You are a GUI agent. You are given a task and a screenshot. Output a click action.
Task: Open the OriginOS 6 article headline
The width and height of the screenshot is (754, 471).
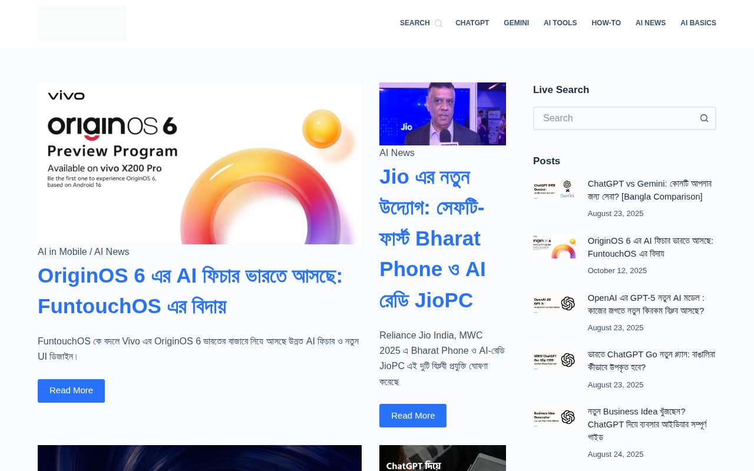tap(190, 291)
